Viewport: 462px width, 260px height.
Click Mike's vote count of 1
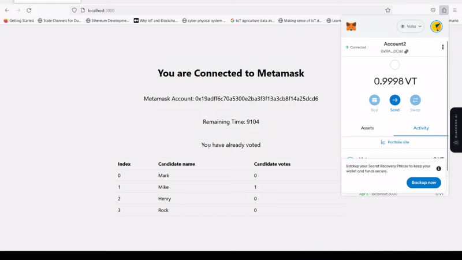coord(255,187)
